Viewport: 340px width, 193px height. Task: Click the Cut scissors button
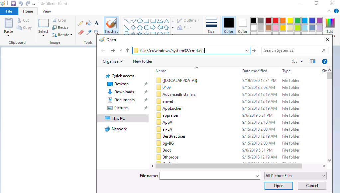(x=23, y=20)
